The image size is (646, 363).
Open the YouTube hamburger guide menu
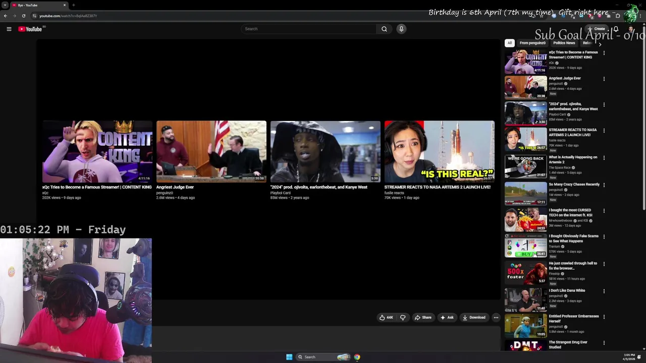pyautogui.click(x=9, y=29)
